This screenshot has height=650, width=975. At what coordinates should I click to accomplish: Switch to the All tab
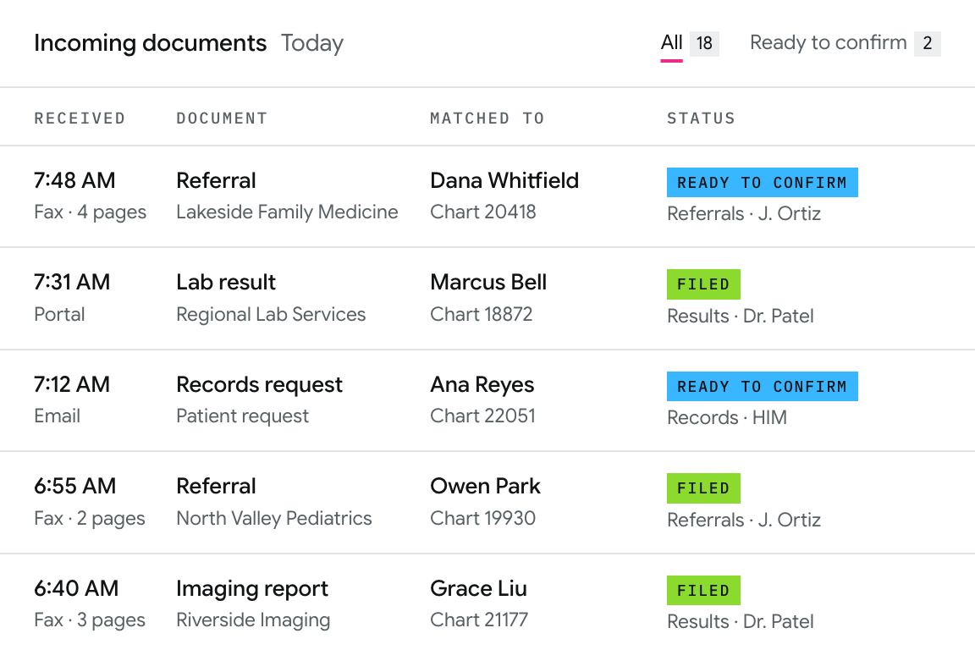click(671, 43)
